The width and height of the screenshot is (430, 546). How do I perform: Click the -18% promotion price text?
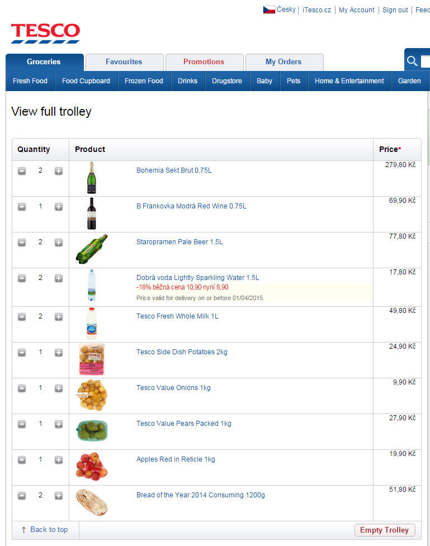182,287
